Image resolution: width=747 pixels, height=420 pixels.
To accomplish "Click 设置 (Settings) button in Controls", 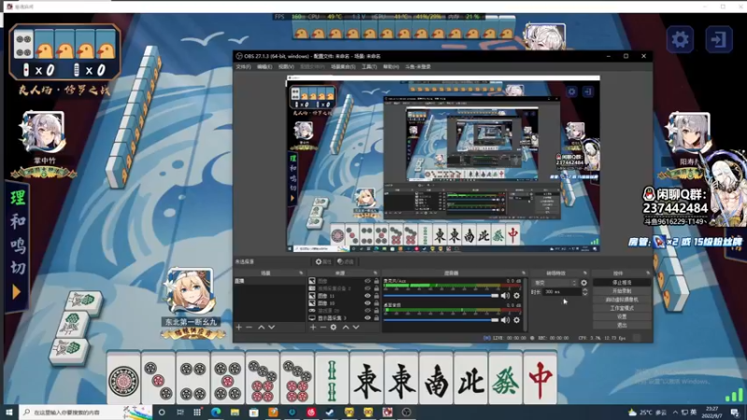I will coord(622,316).
